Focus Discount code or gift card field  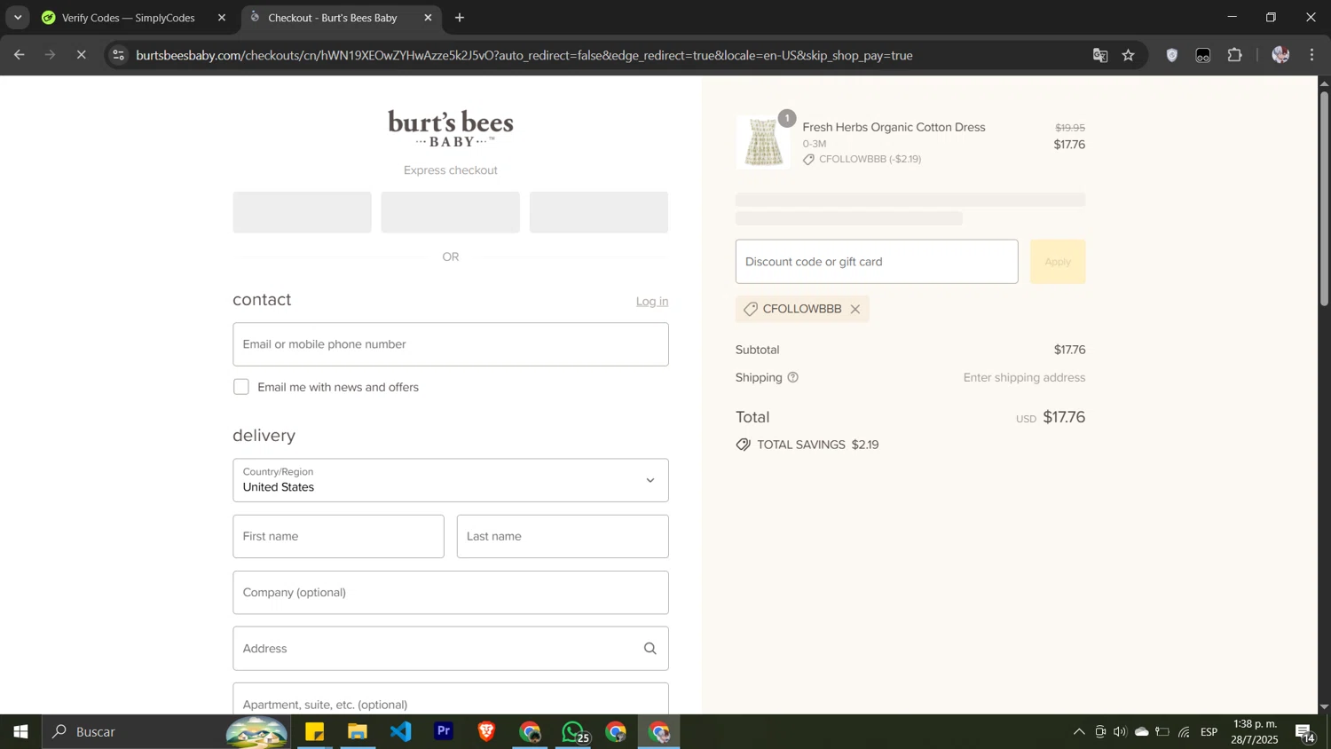[x=877, y=262]
